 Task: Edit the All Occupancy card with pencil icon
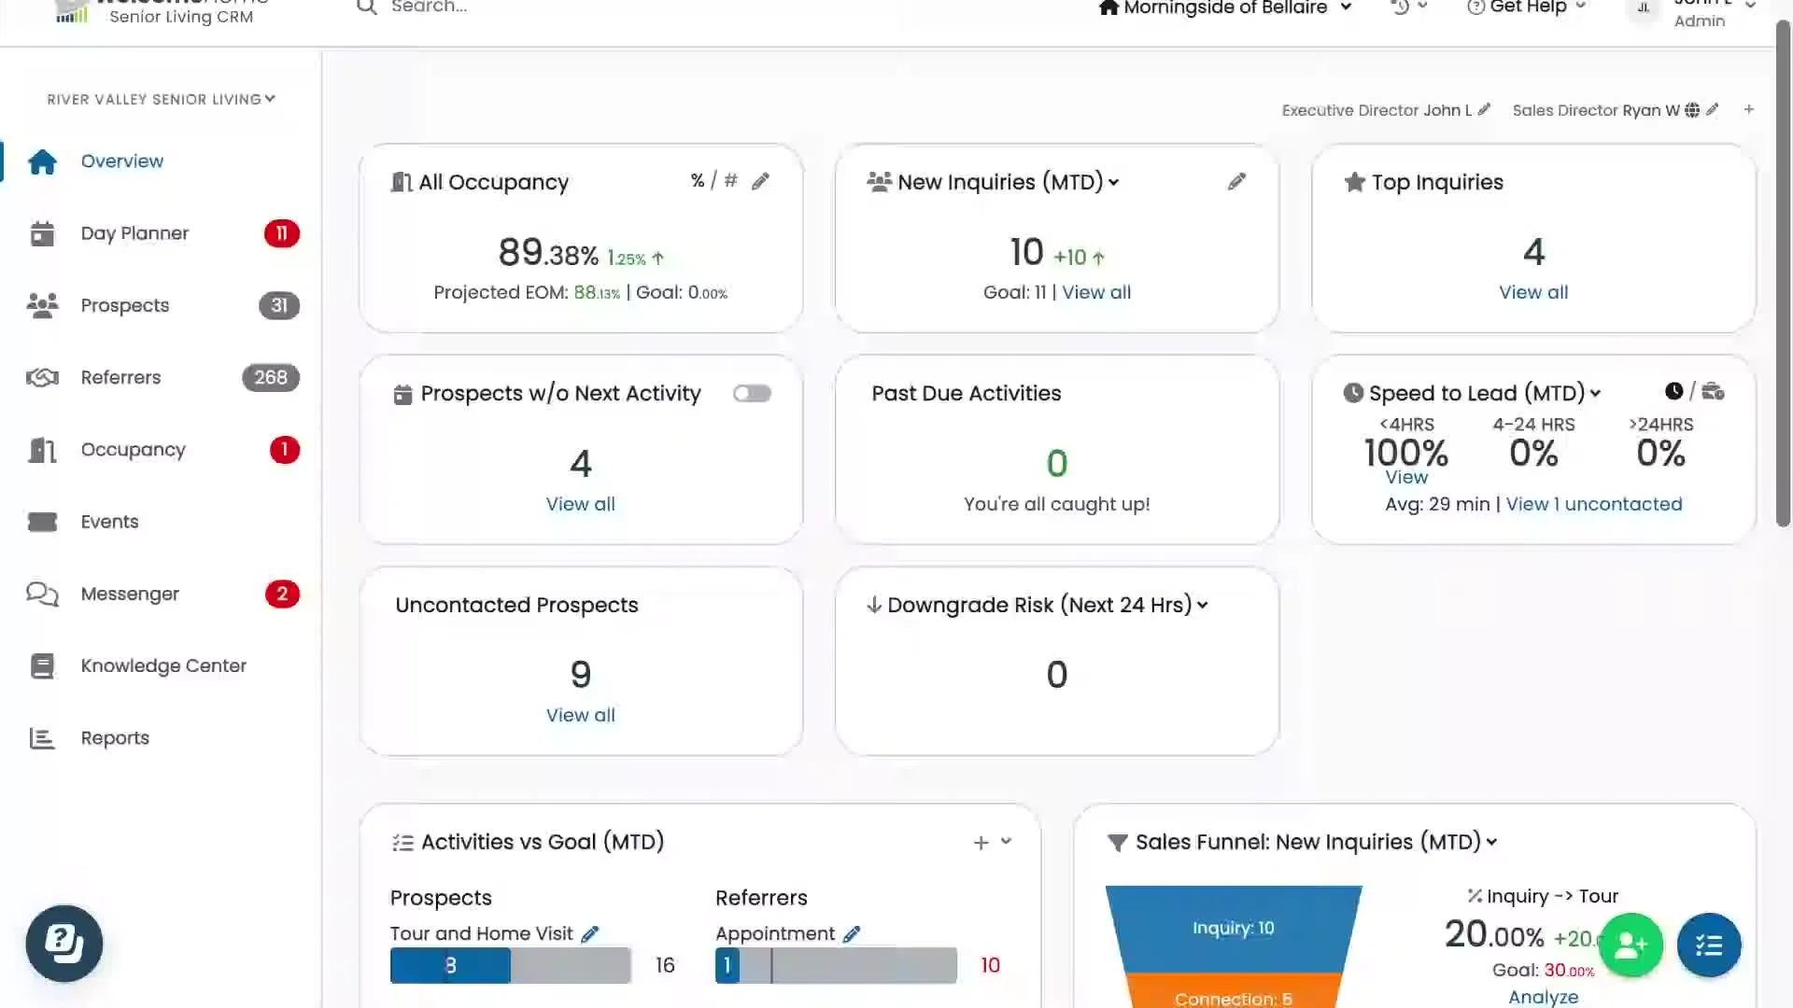(x=760, y=181)
